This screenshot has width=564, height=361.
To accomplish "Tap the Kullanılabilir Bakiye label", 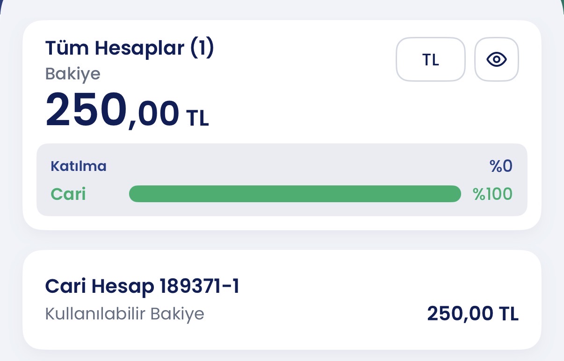I will coord(125,314).
